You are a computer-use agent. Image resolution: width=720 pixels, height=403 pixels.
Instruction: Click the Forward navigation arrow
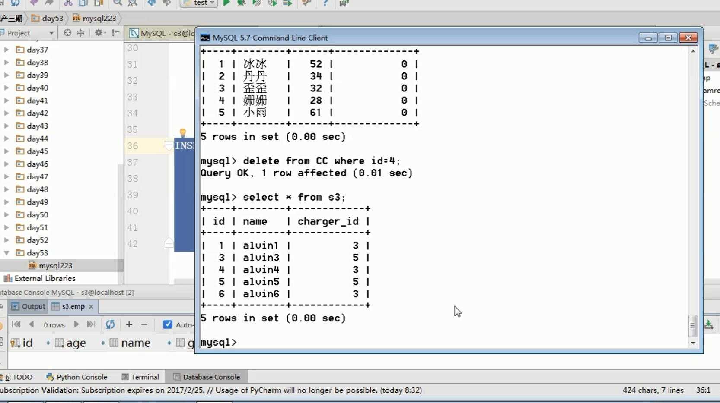click(x=167, y=3)
